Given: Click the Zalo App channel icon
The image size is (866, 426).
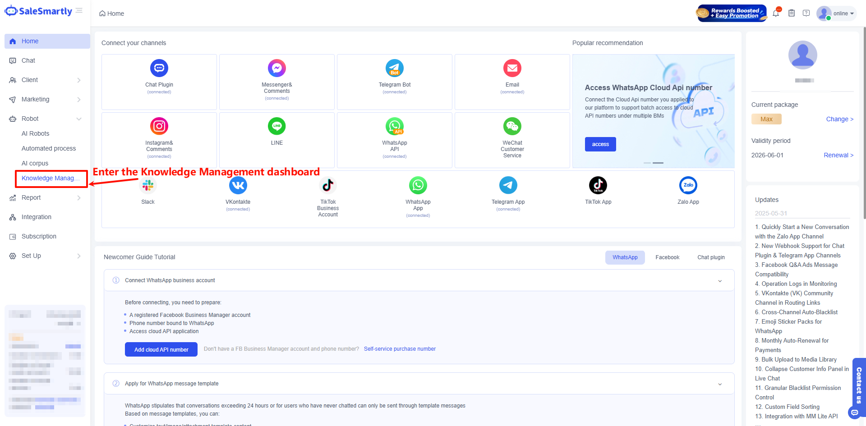Looking at the screenshot, I should 688,185.
